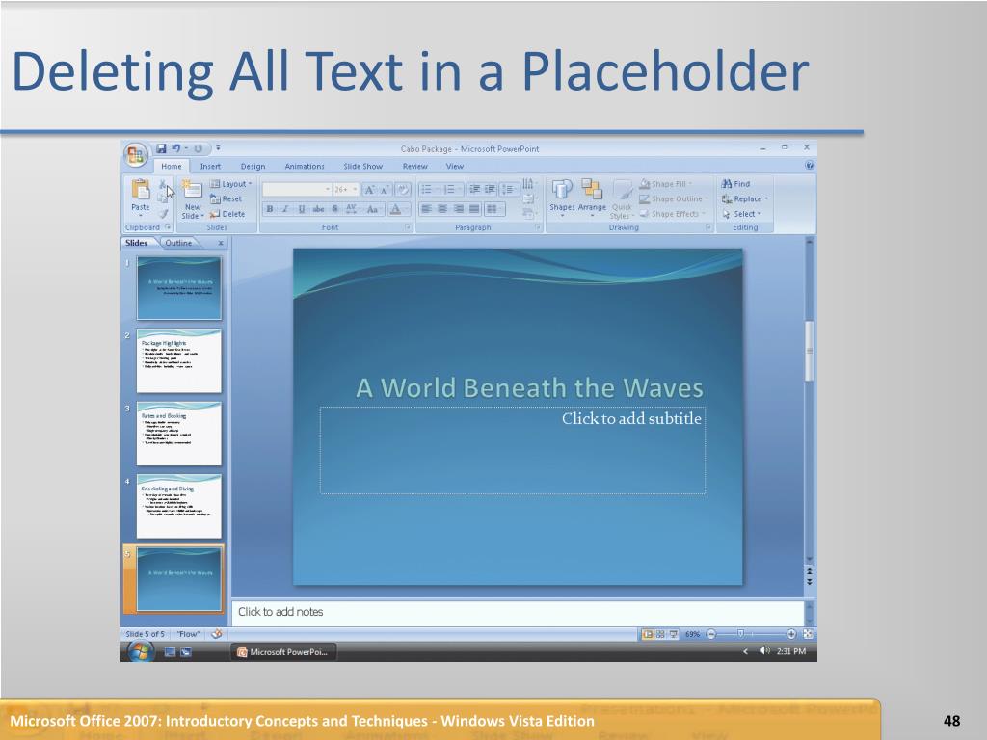Align text right
Screen dimensions: 987x740
click(459, 209)
